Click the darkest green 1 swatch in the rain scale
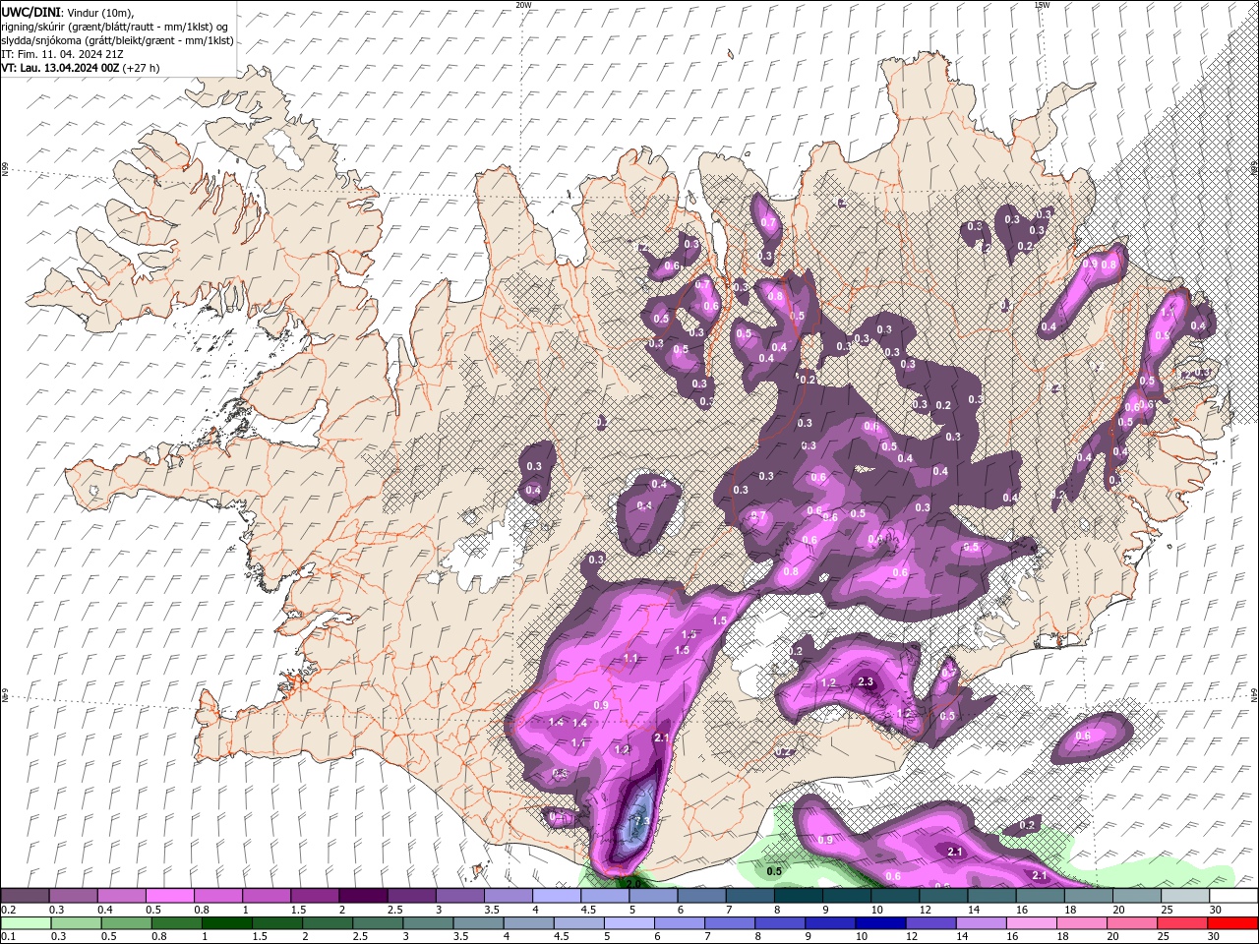Screen dimensions: 1259x944 tap(226, 923)
